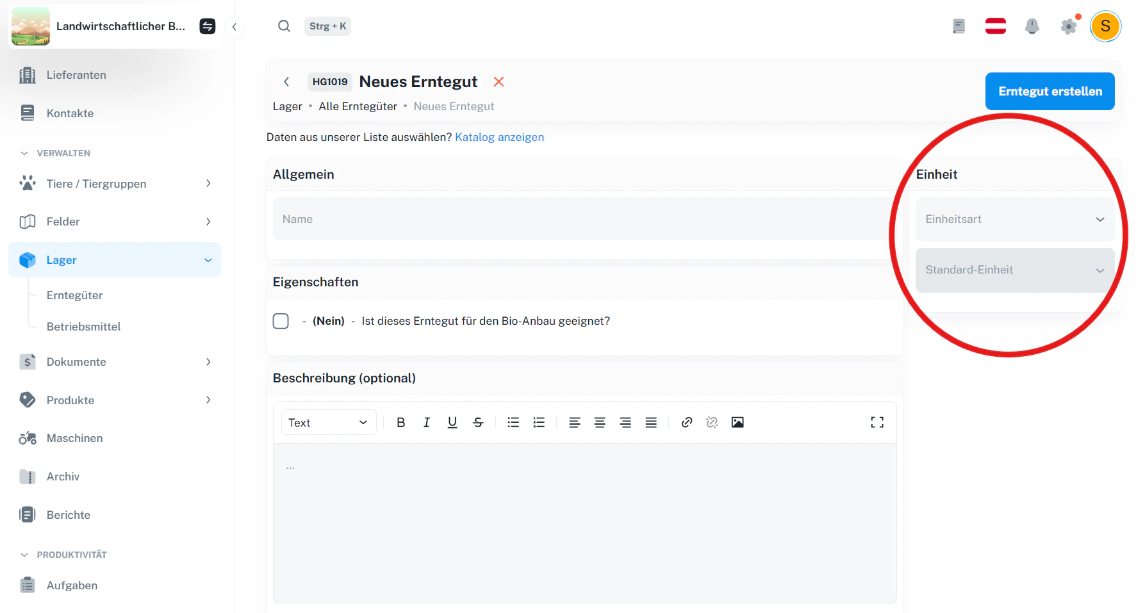Screen dimensions: 1145x613
Task: Insert a numbered list
Action: [539, 423]
